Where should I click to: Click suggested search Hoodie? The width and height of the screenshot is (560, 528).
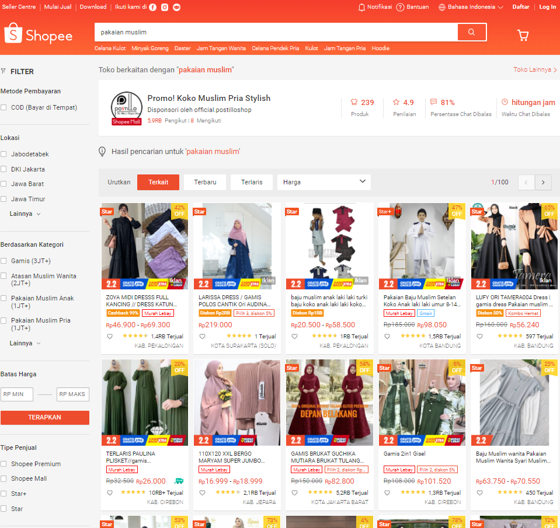[x=380, y=48]
